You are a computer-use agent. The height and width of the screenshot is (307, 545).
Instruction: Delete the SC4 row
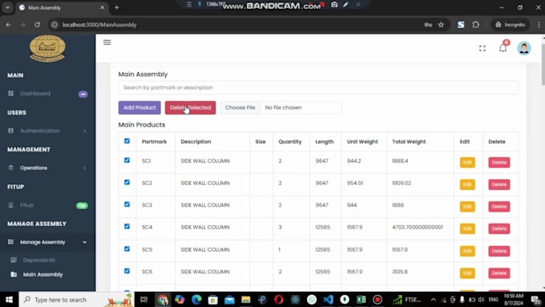pos(499,228)
